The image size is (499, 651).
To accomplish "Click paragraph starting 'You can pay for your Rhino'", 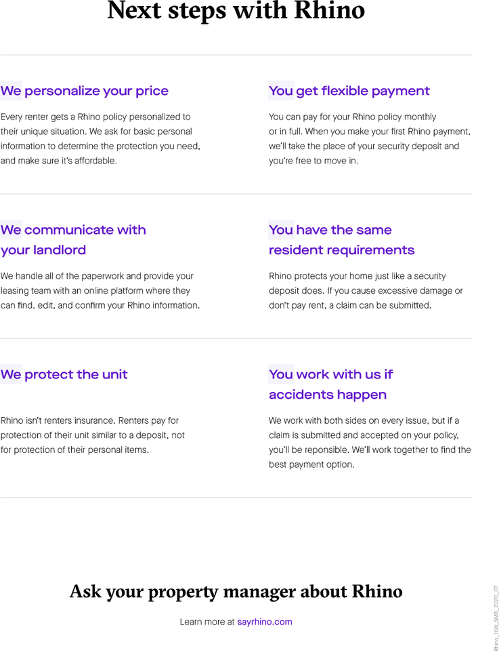I will click(370, 138).
